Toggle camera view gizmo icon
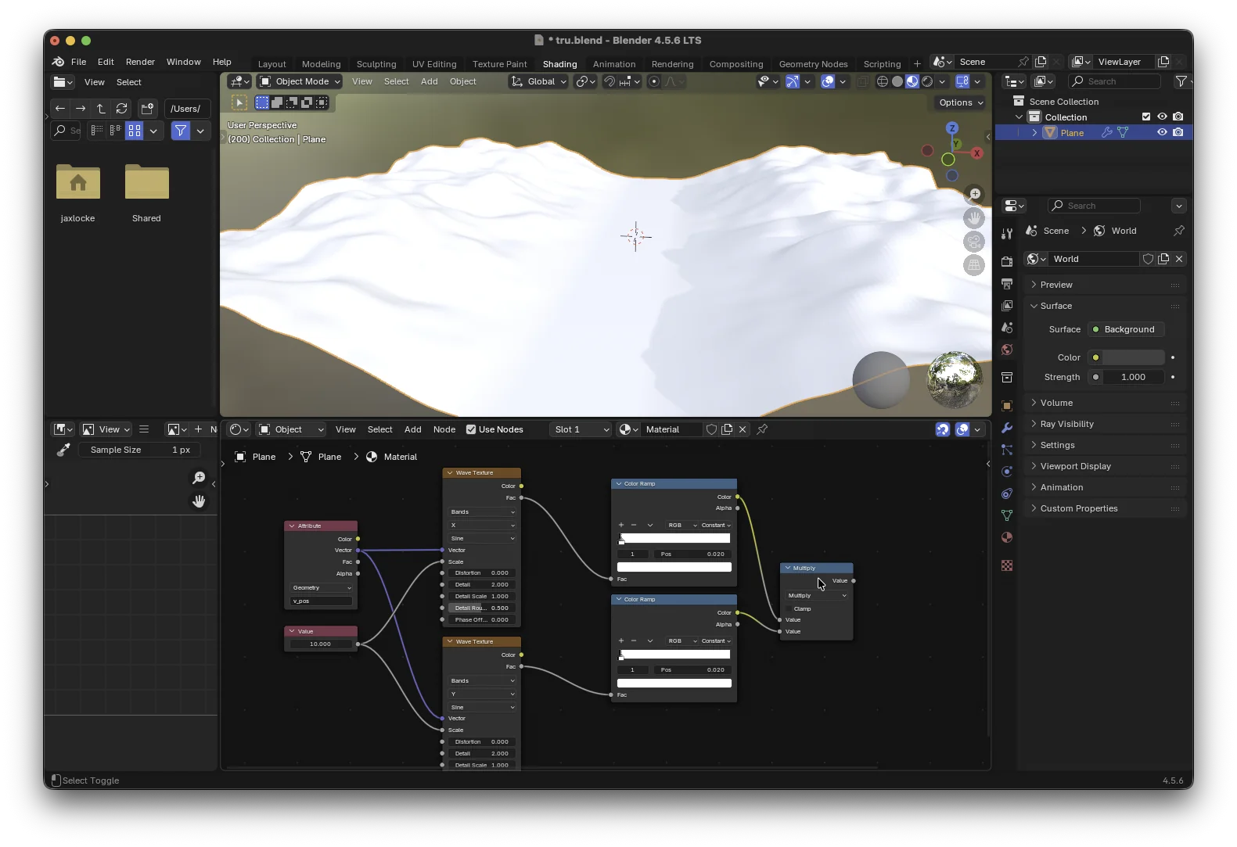The width and height of the screenshot is (1237, 847). [974, 242]
